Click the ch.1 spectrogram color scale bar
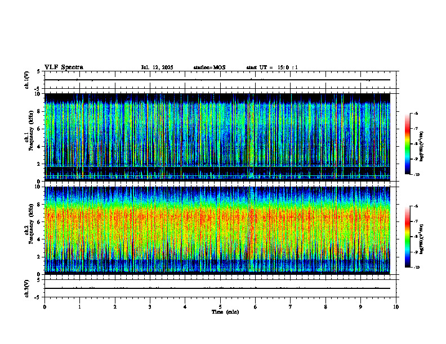Viewport: 446px width, 344px height. click(407, 144)
